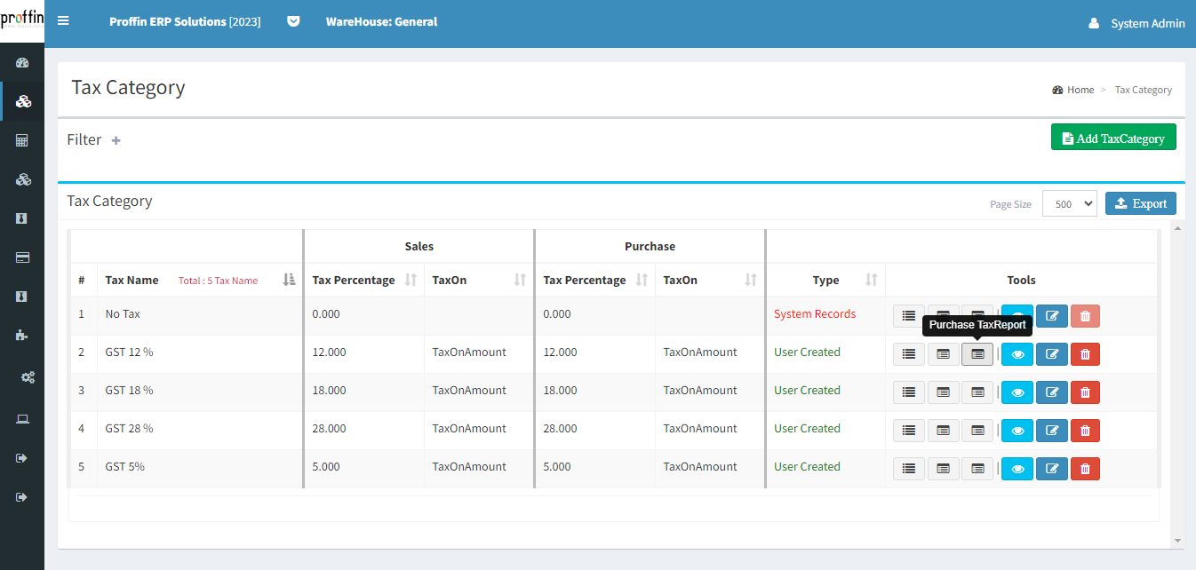Open the dashboard gauge sidebar icon
Viewport: 1196px width, 570px height.
tap(23, 62)
